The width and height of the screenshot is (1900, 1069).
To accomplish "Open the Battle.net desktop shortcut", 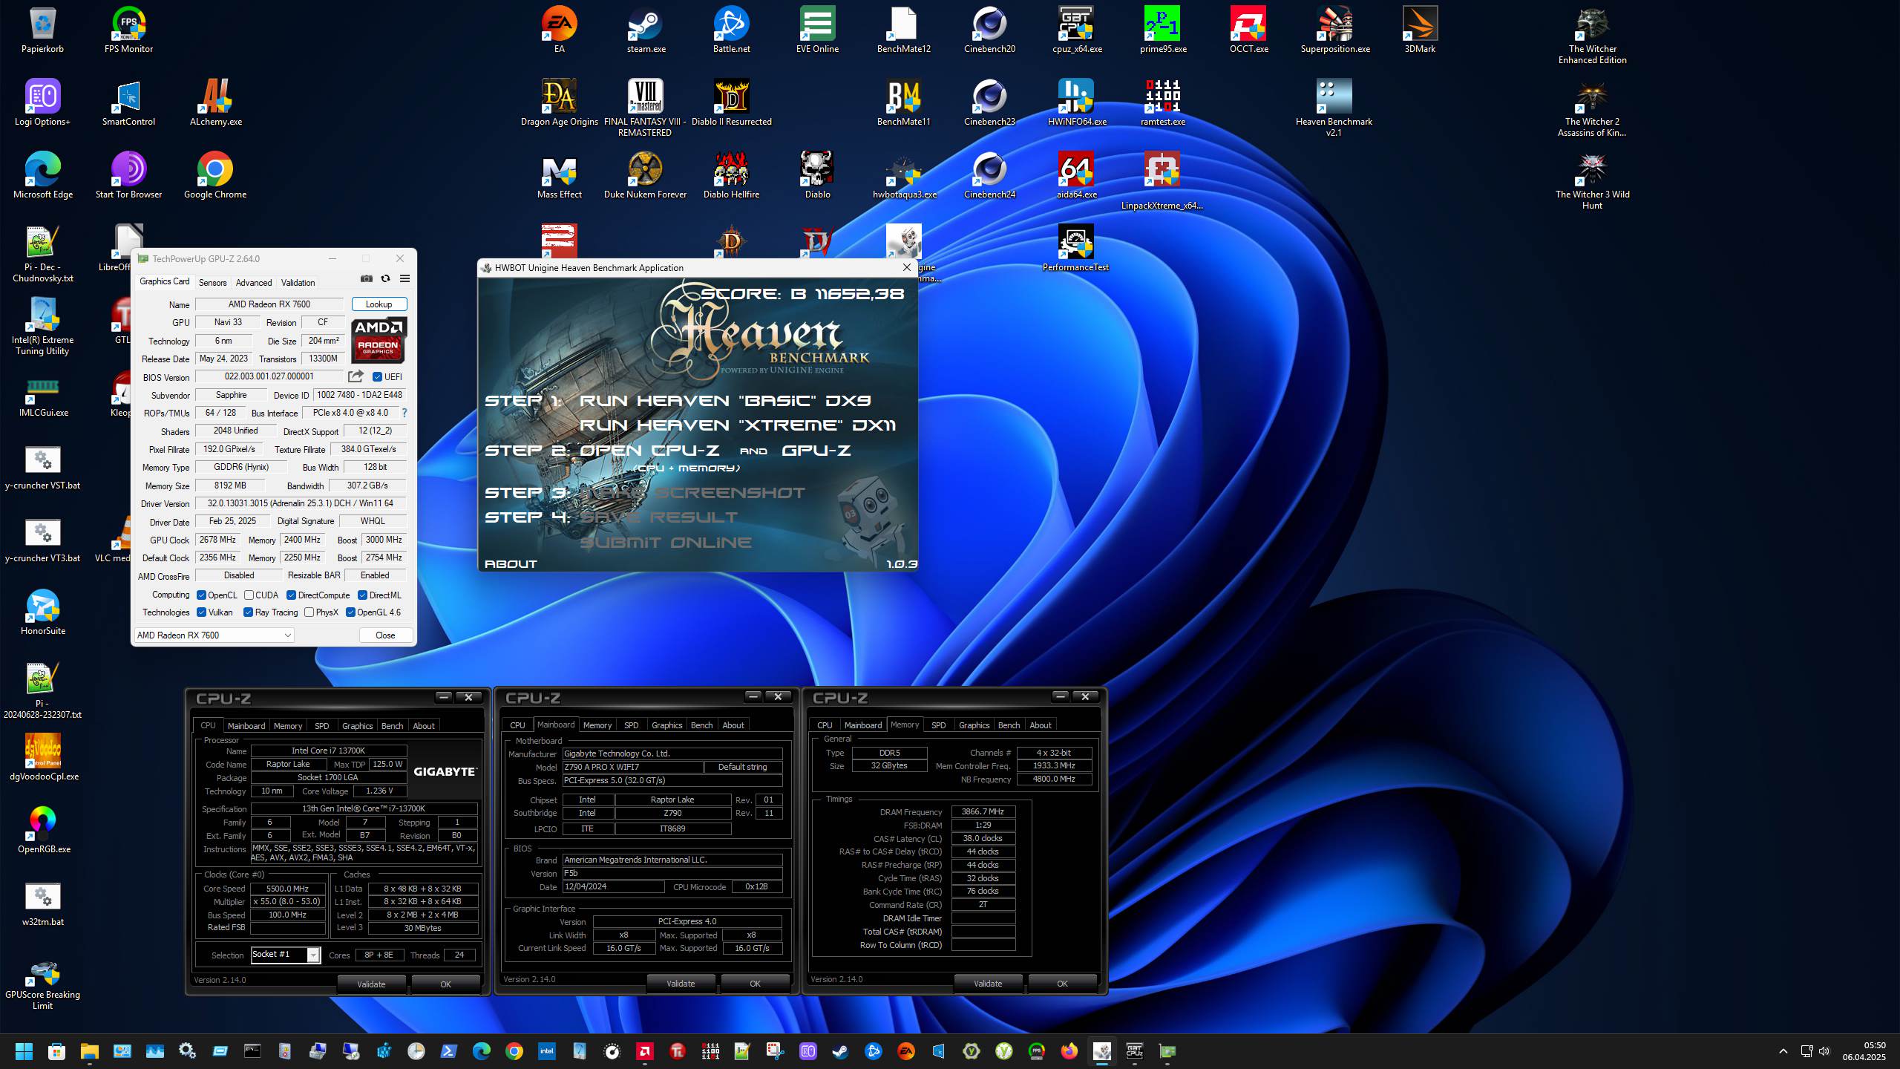I will tap(731, 30).
